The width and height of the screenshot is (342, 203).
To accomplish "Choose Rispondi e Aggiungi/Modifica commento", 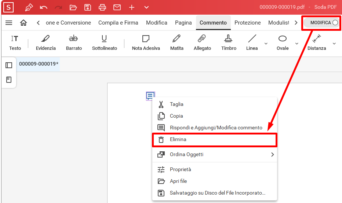I will 215,128.
